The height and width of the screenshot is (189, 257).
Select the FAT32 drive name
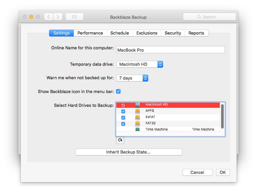(151, 123)
